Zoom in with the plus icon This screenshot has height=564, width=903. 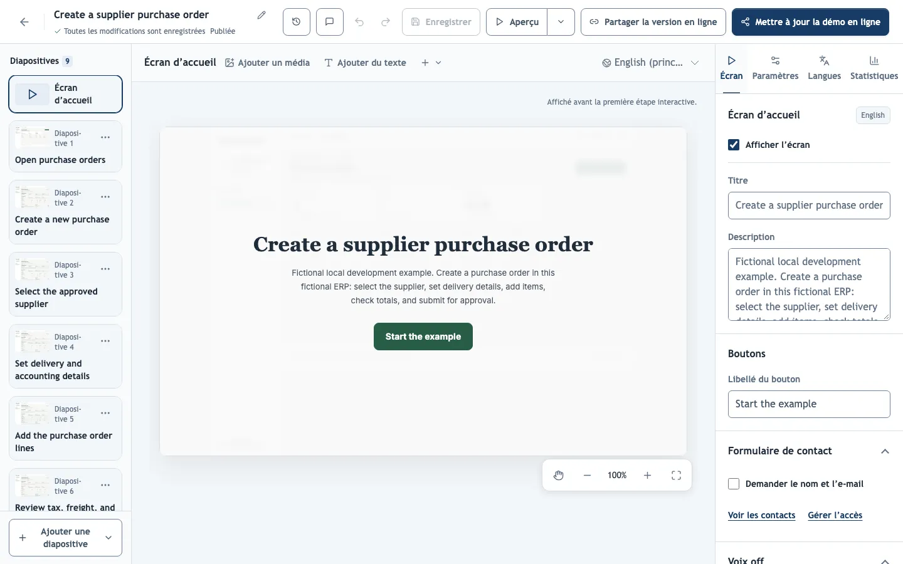(647, 476)
